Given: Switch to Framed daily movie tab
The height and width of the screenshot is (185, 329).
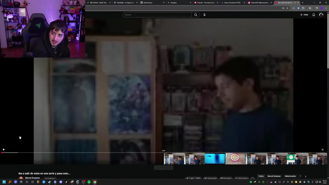Looking at the screenshot, I should (x=206, y=3).
